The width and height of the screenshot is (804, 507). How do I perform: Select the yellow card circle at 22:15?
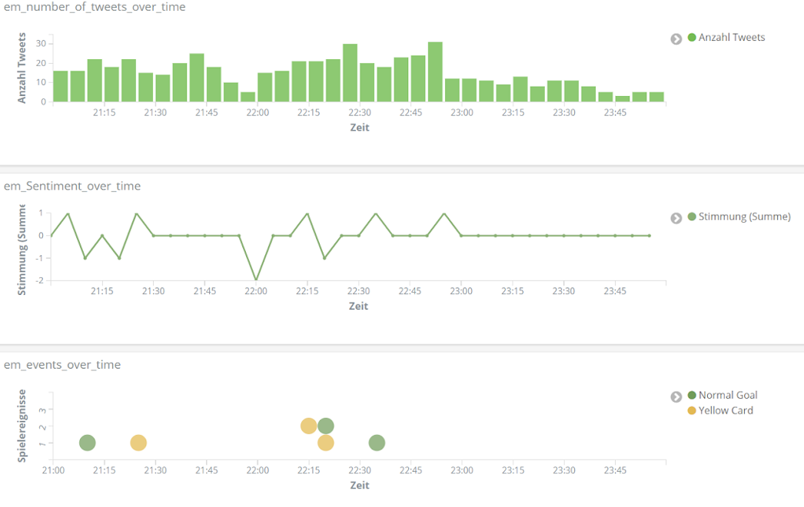[x=307, y=426]
